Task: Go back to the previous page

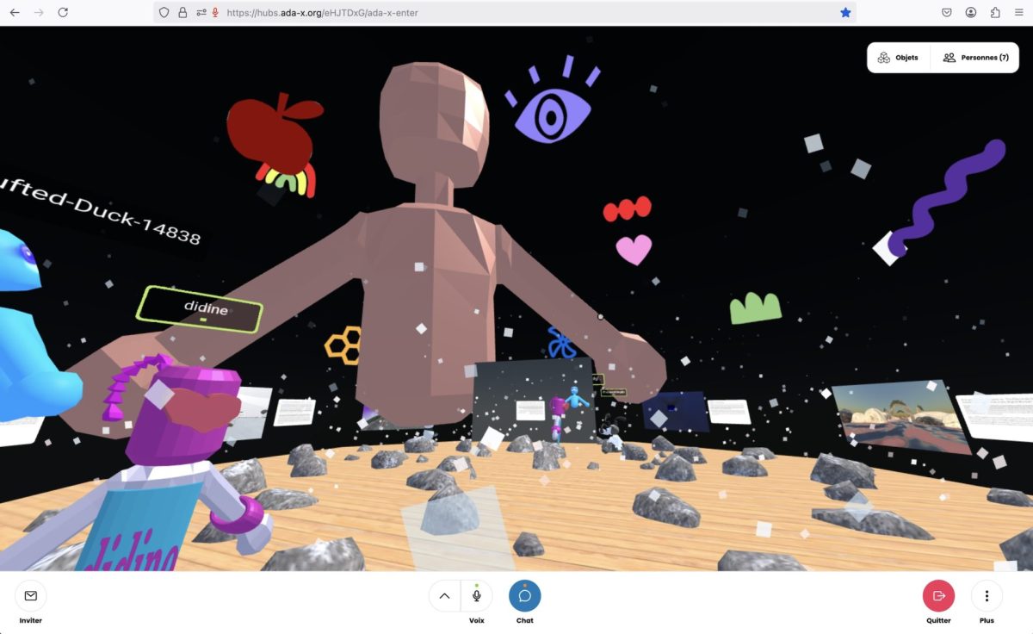Action: point(15,13)
